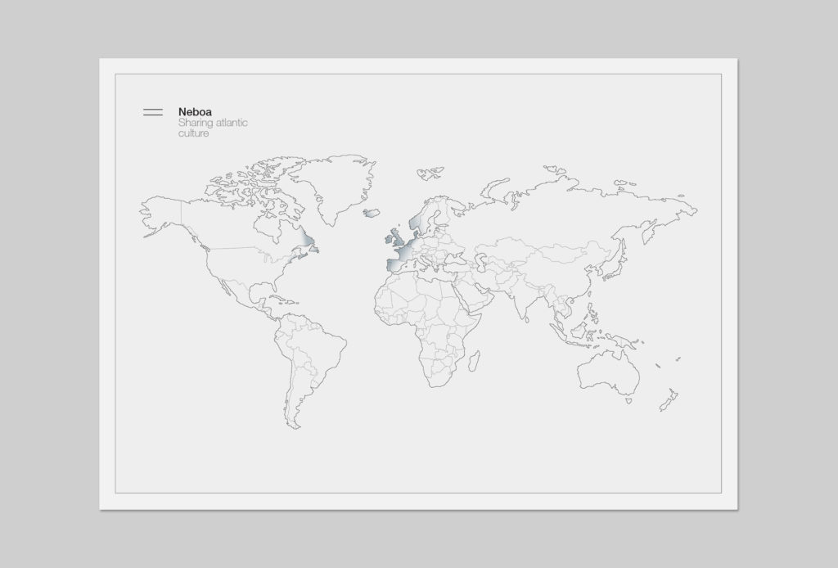Click on Brazil in South America
Viewport: 838px width, 568px height.
point(319,344)
